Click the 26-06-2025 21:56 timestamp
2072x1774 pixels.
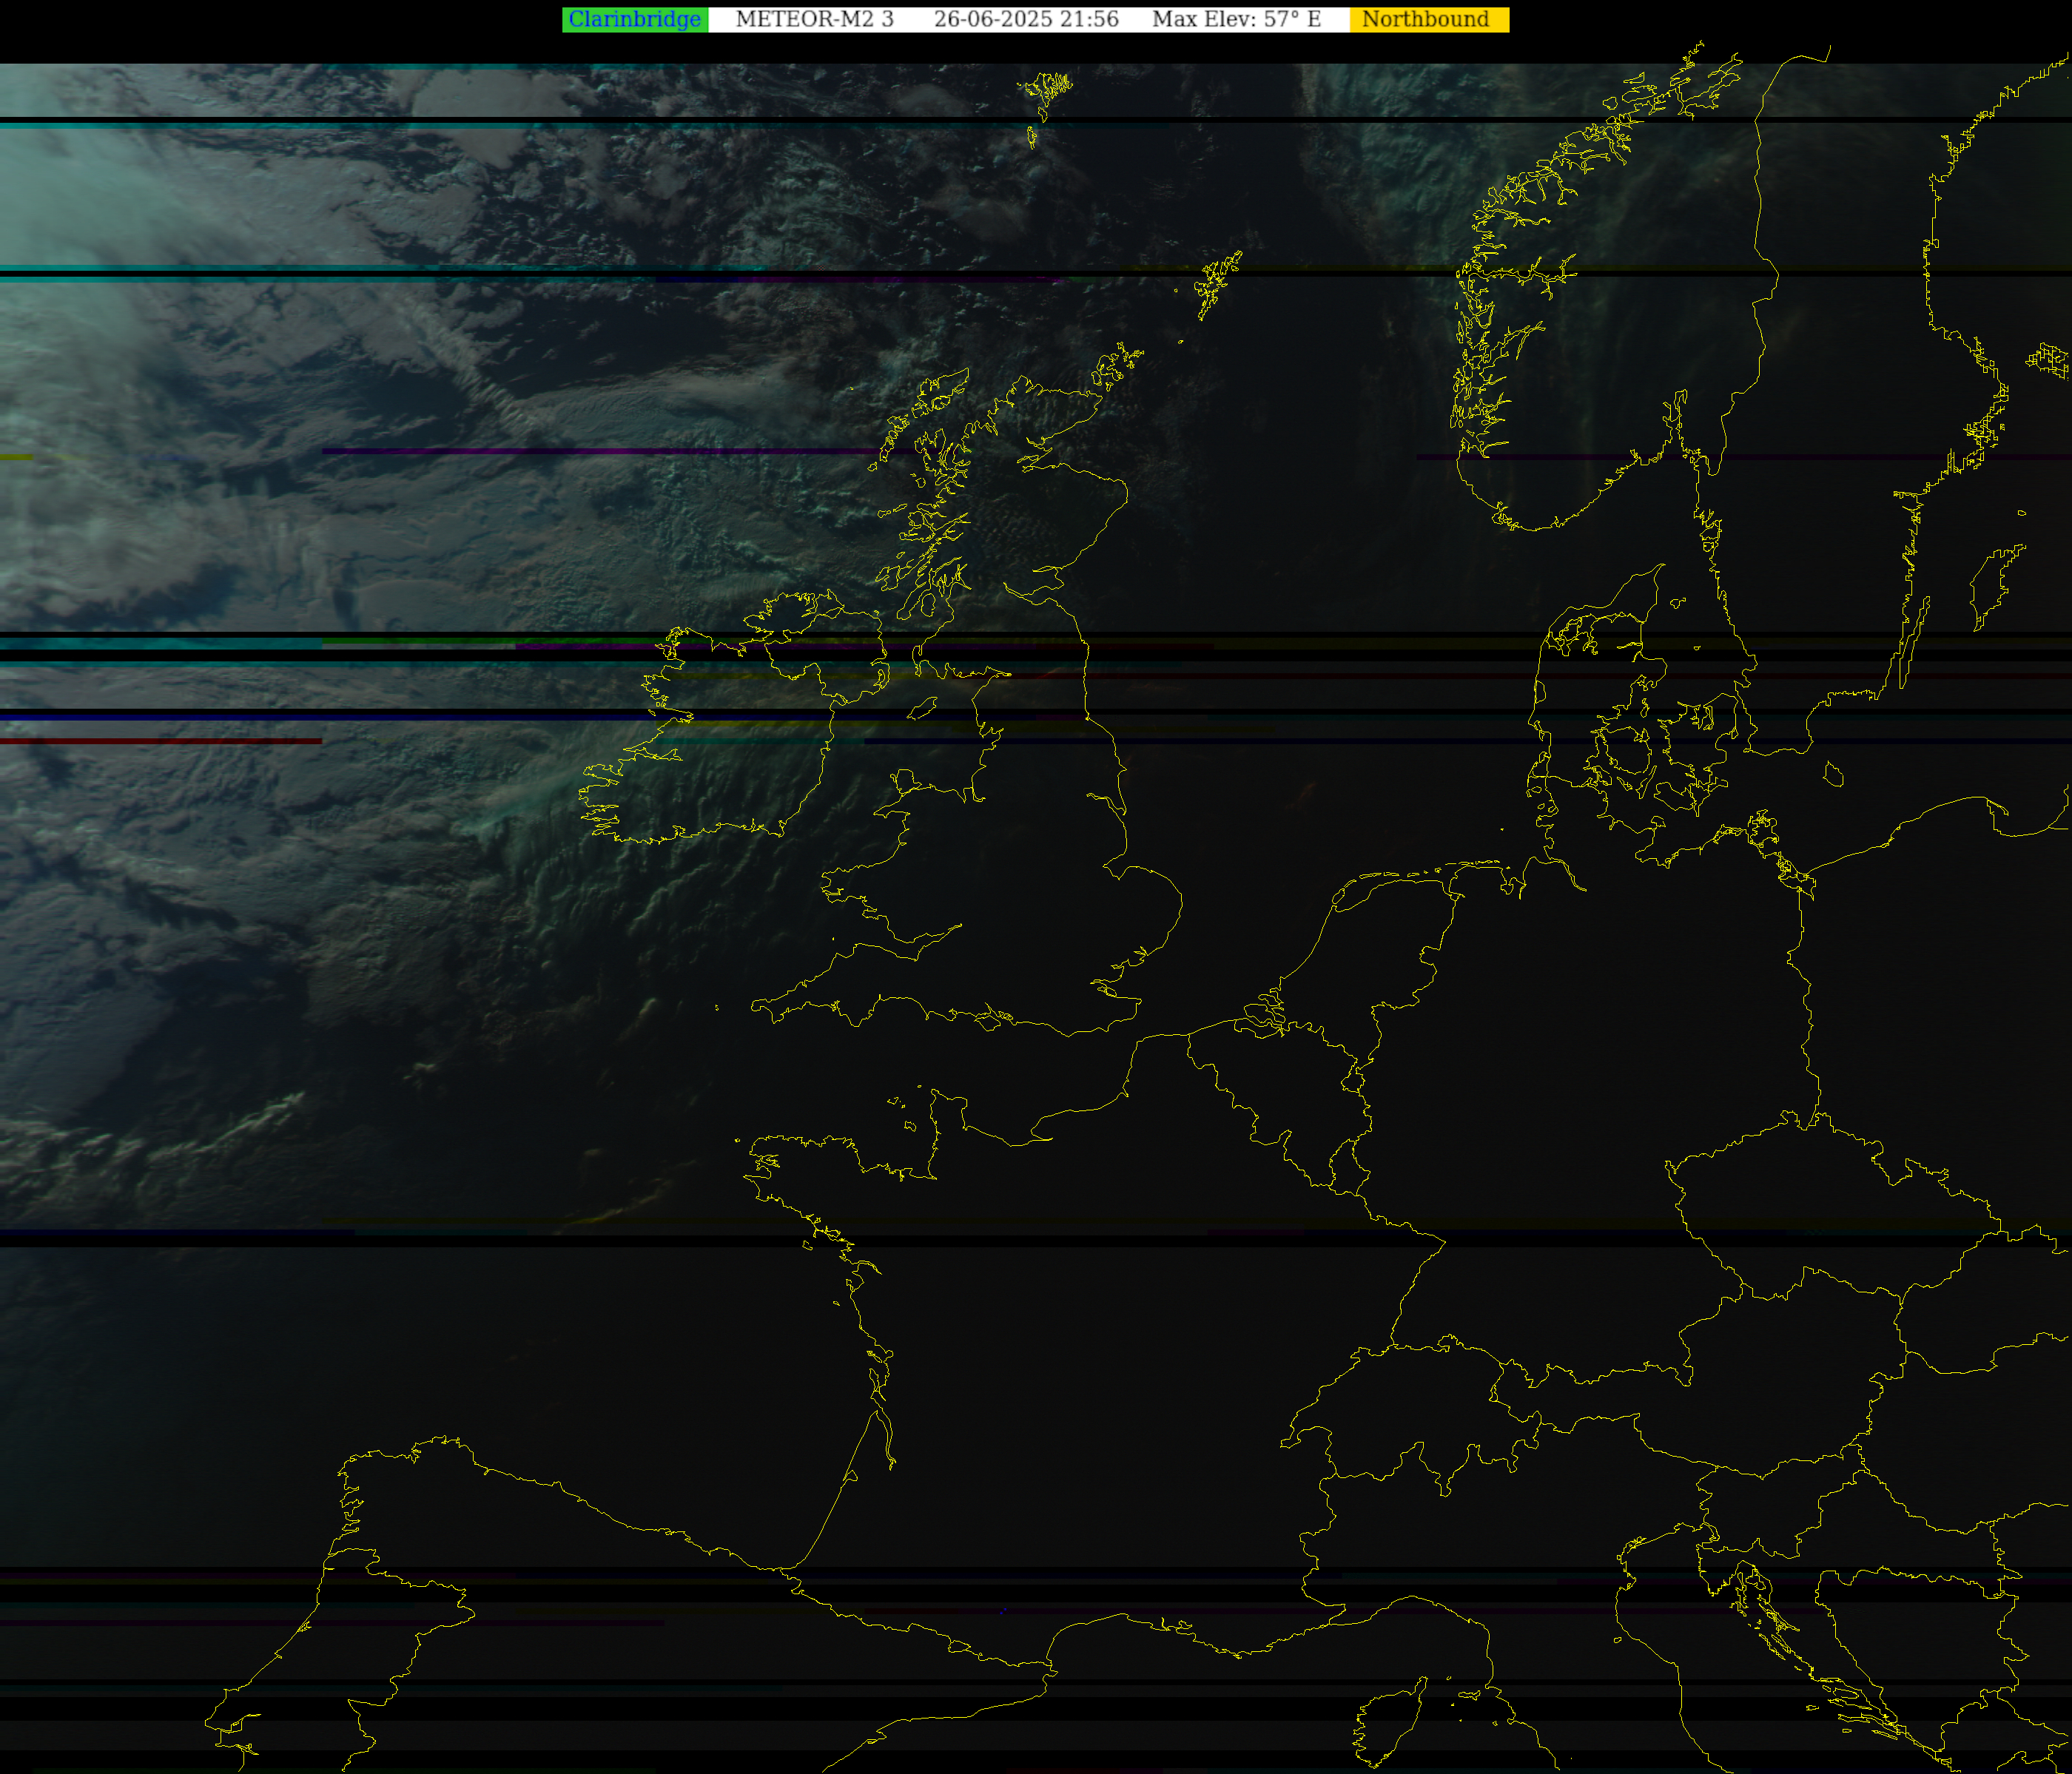[x=1026, y=20]
